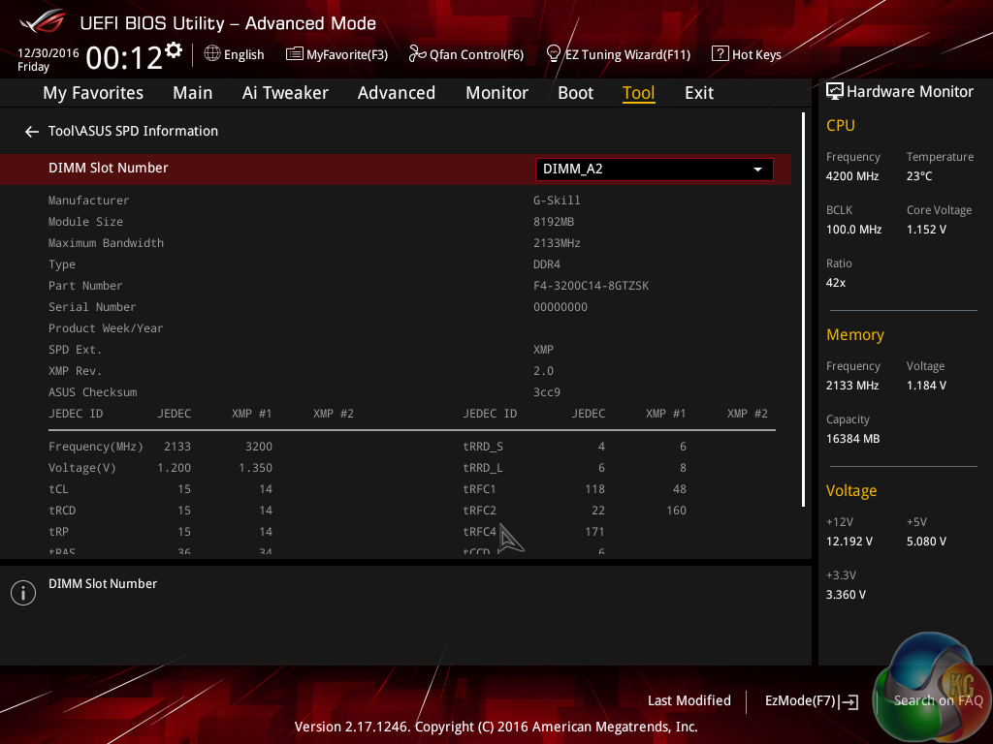Click the vertical scrollbar of SPD list

[803, 309]
